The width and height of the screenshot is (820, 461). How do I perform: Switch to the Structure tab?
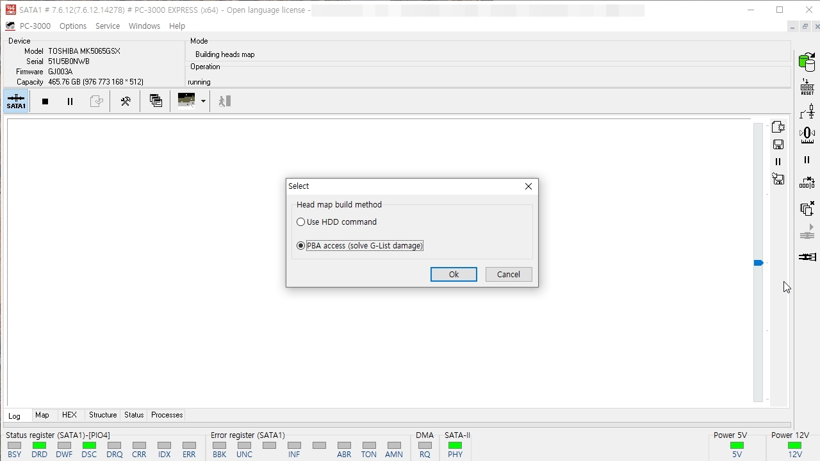tap(102, 415)
